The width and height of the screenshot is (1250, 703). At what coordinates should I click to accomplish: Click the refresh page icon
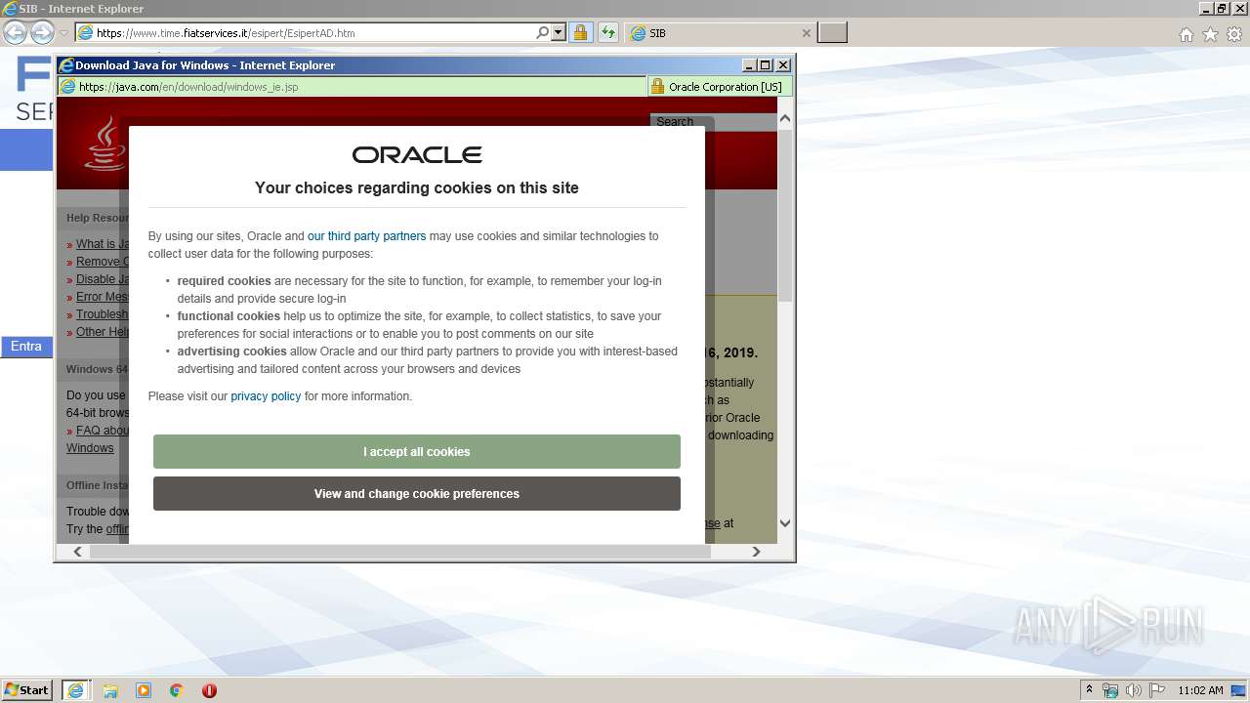click(608, 32)
